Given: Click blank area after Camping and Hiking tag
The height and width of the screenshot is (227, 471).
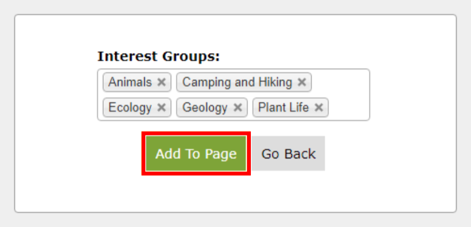Looking at the screenshot, I should 340,82.
